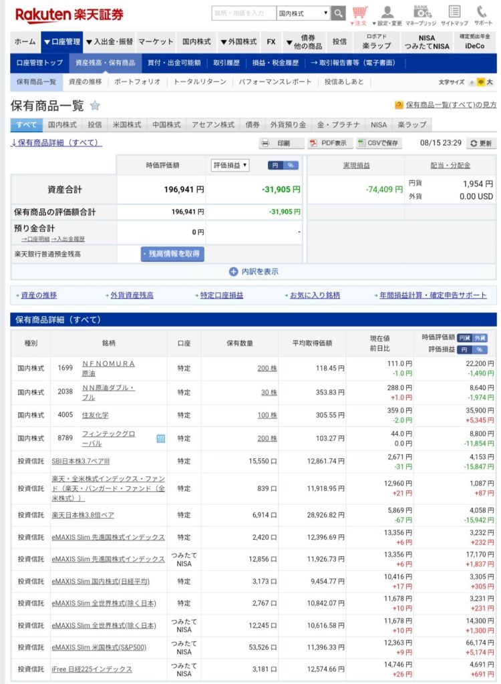The width and height of the screenshot is (501, 684).
Task: Select the 買付・出金可能額 submenu
Action: pyautogui.click(x=174, y=63)
